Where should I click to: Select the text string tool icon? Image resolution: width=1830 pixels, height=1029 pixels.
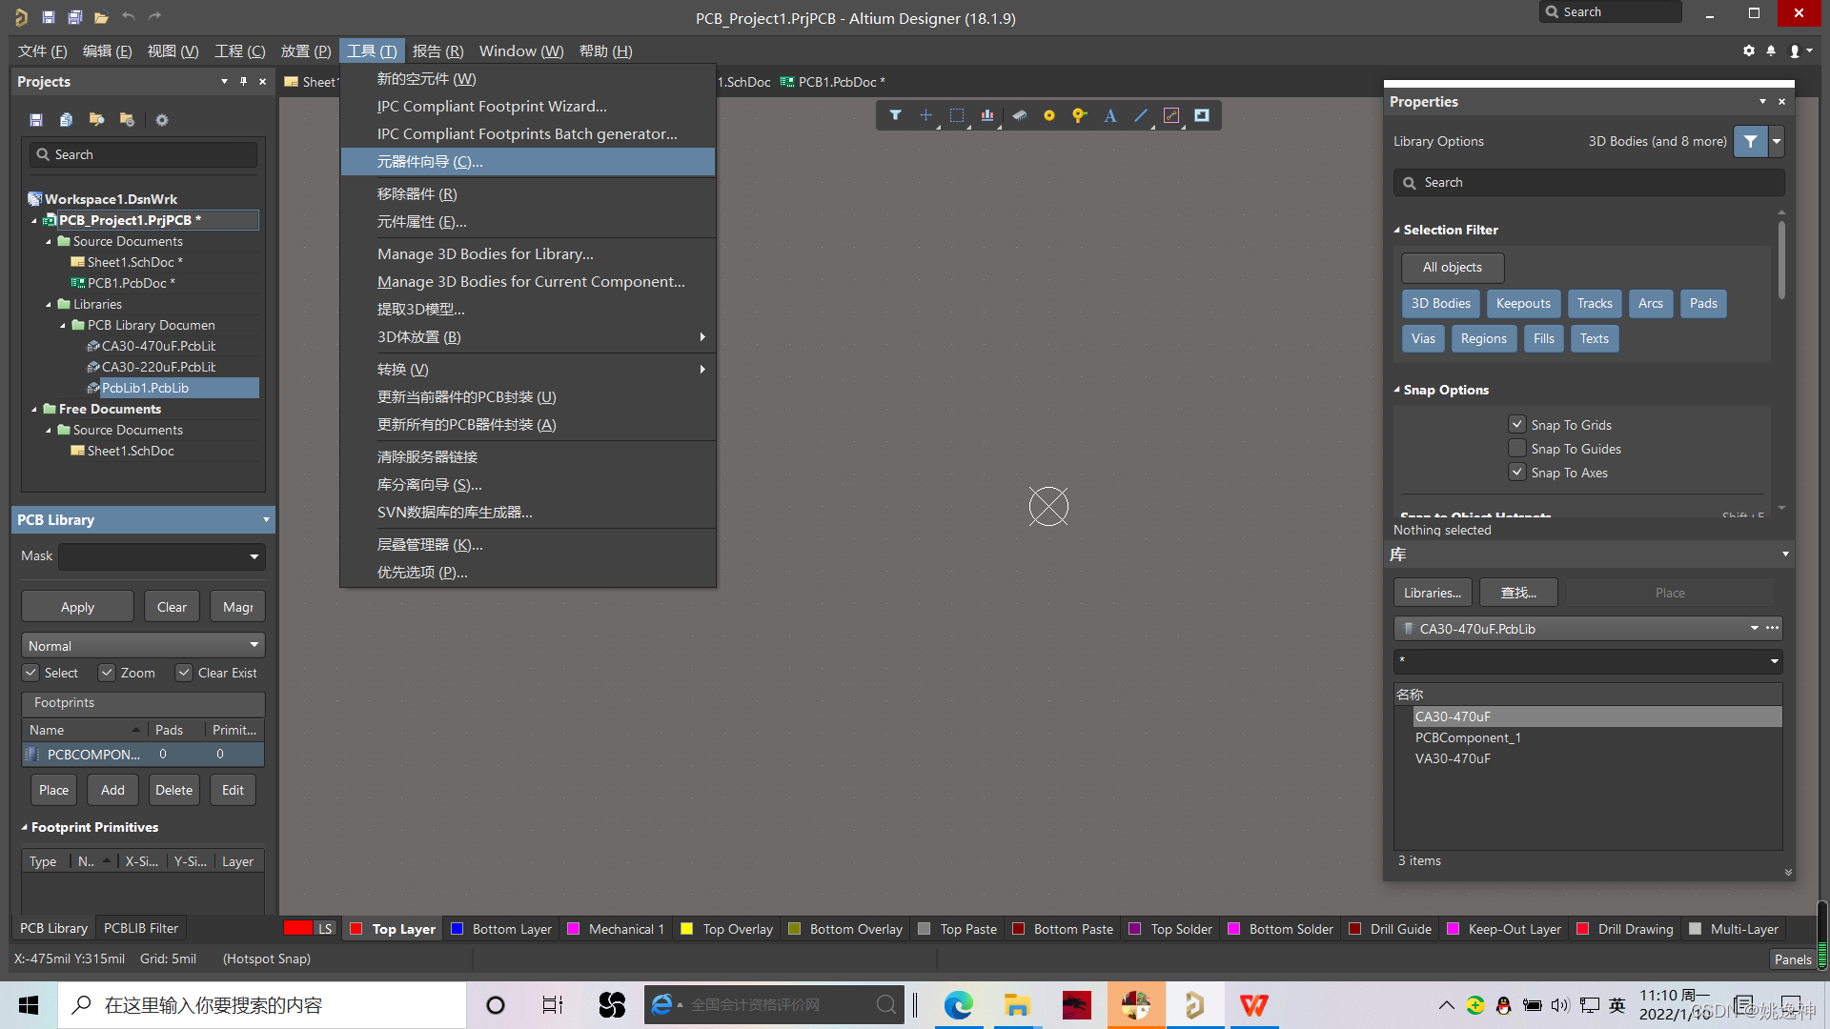coord(1109,115)
